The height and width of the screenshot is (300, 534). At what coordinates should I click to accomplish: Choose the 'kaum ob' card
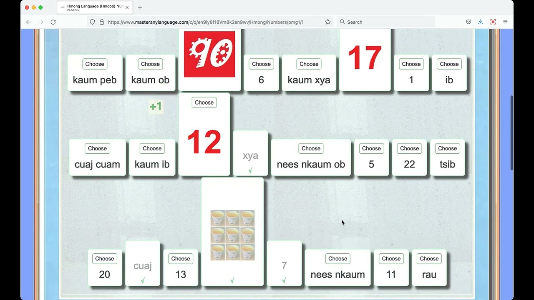point(150,64)
